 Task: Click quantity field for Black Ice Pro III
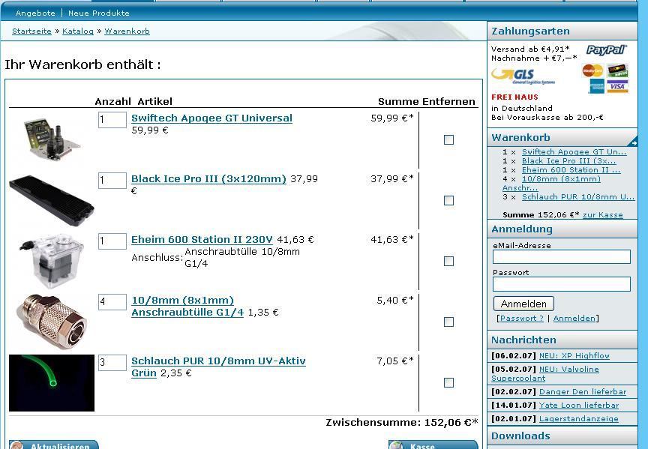[112, 181]
